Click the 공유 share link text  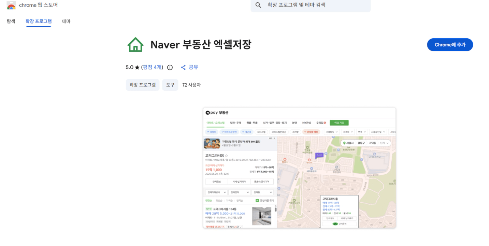point(193,67)
